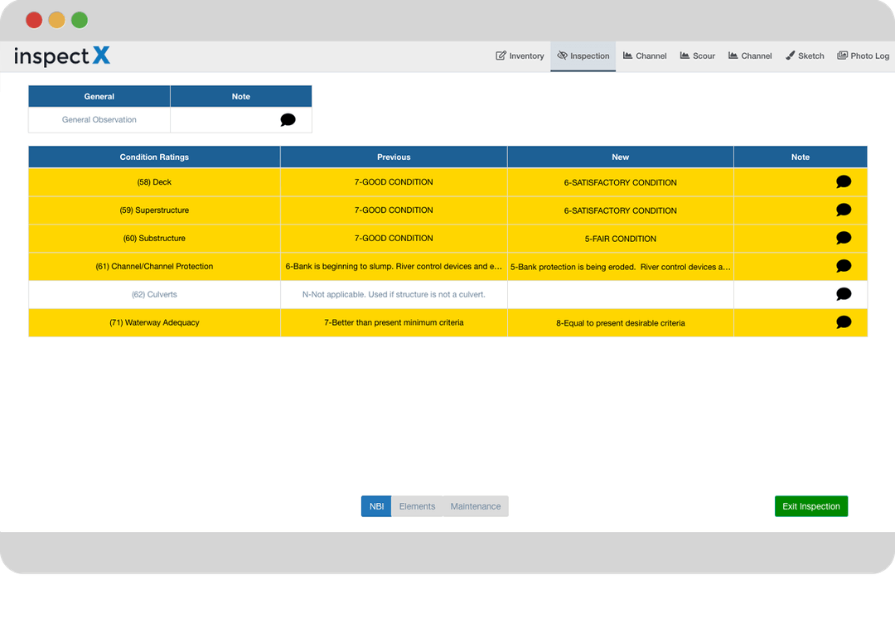Open the note for Channel/Channel Protection

point(844,266)
